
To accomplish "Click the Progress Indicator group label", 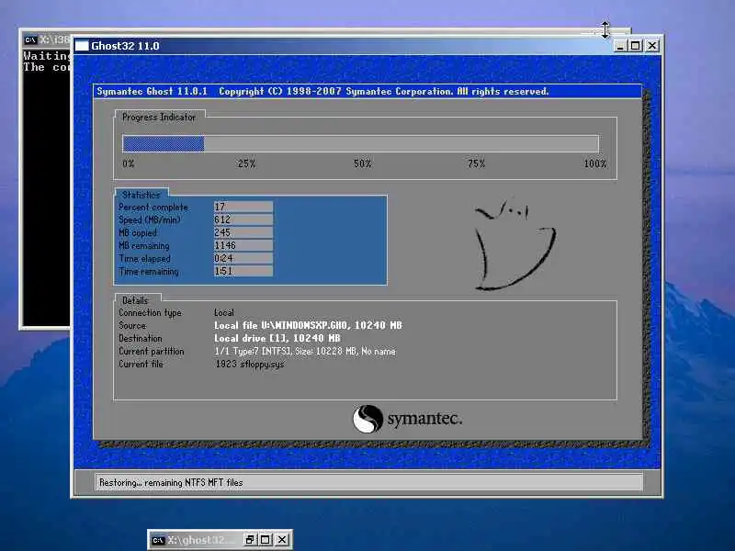I will tap(159, 118).
